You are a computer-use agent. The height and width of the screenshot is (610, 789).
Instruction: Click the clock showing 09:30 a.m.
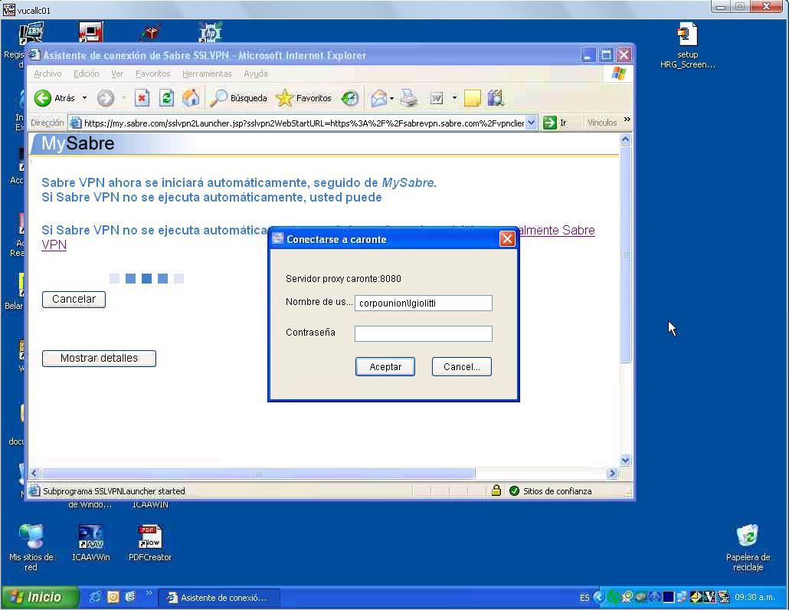pos(755,598)
